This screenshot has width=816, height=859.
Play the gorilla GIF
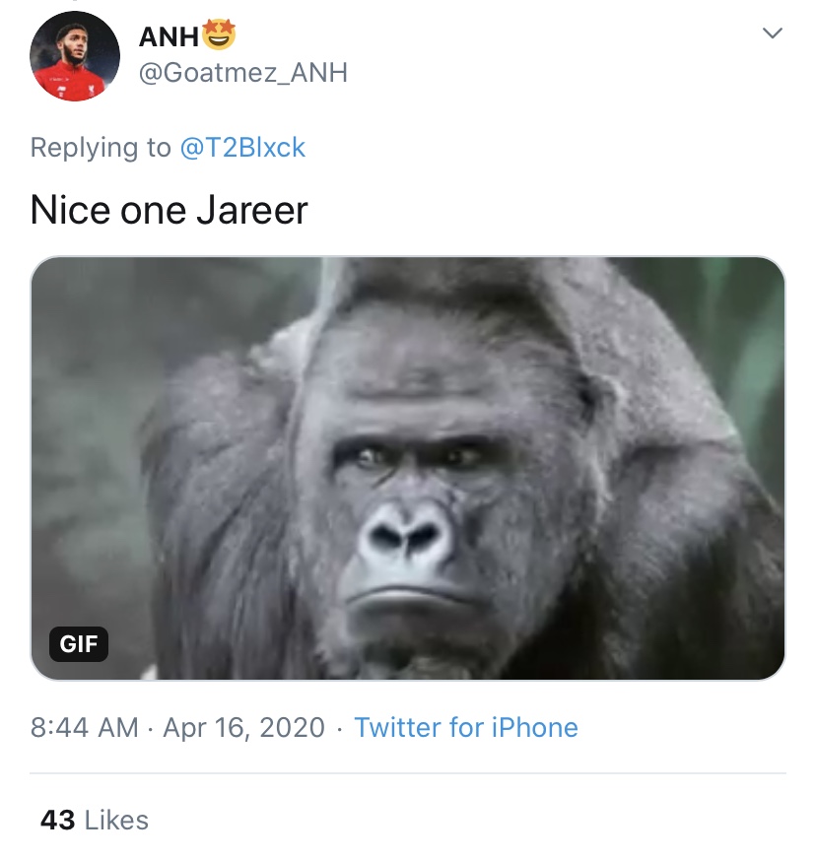pos(408,468)
